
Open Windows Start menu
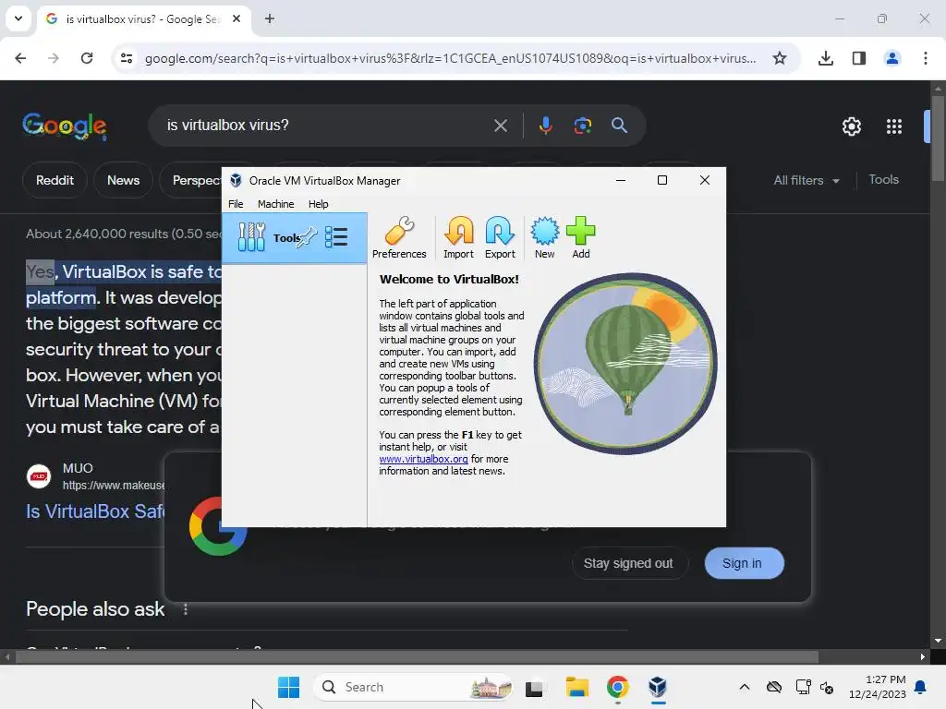(288, 687)
